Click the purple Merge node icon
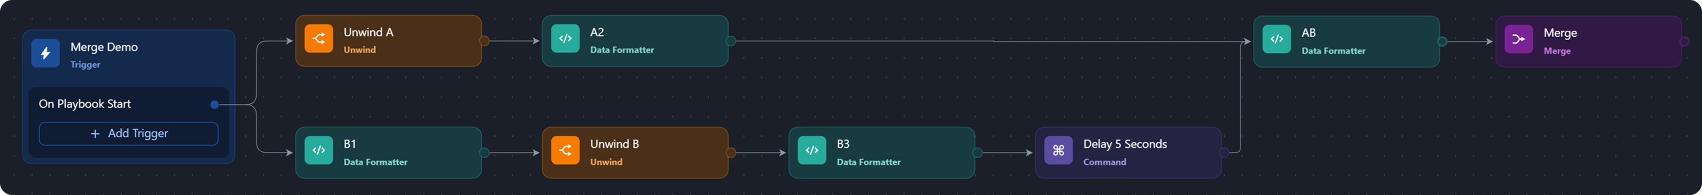The height and width of the screenshot is (195, 1702). point(1519,39)
